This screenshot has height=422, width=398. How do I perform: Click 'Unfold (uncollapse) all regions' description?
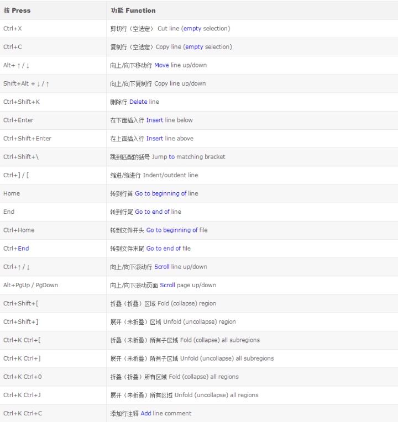click(217, 395)
